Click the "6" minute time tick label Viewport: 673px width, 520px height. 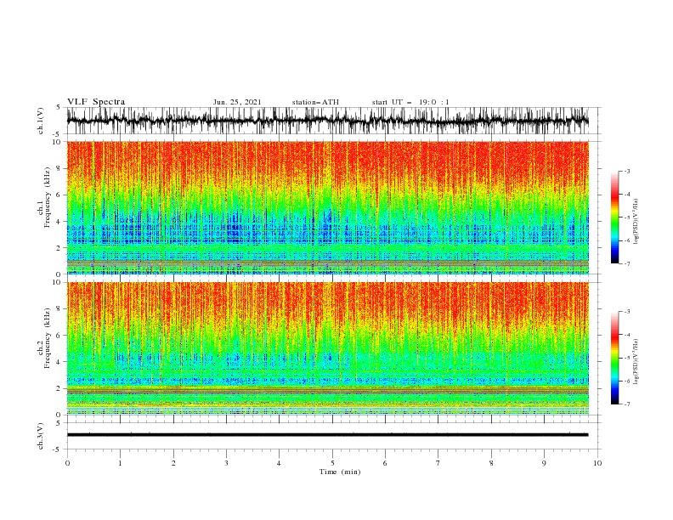385,463
